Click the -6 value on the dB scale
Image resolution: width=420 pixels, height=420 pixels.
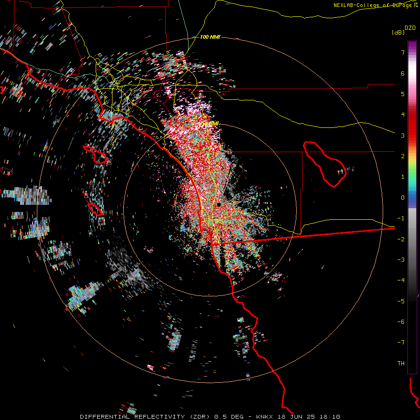[x=401, y=322]
